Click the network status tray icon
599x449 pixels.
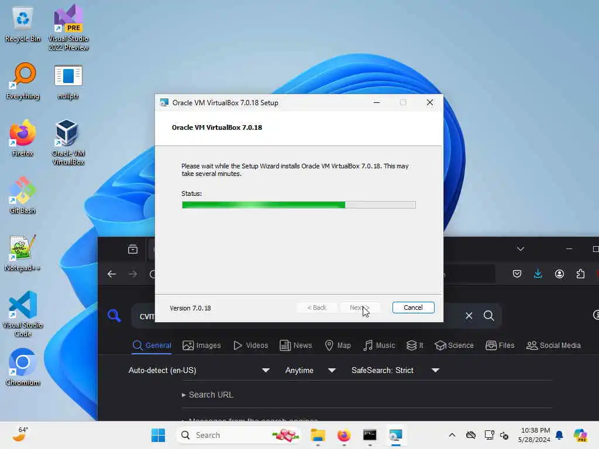pyautogui.click(x=489, y=435)
